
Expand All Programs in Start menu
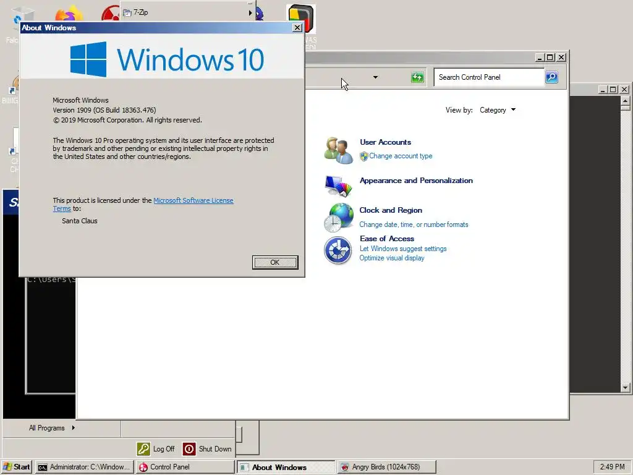pyautogui.click(x=52, y=428)
